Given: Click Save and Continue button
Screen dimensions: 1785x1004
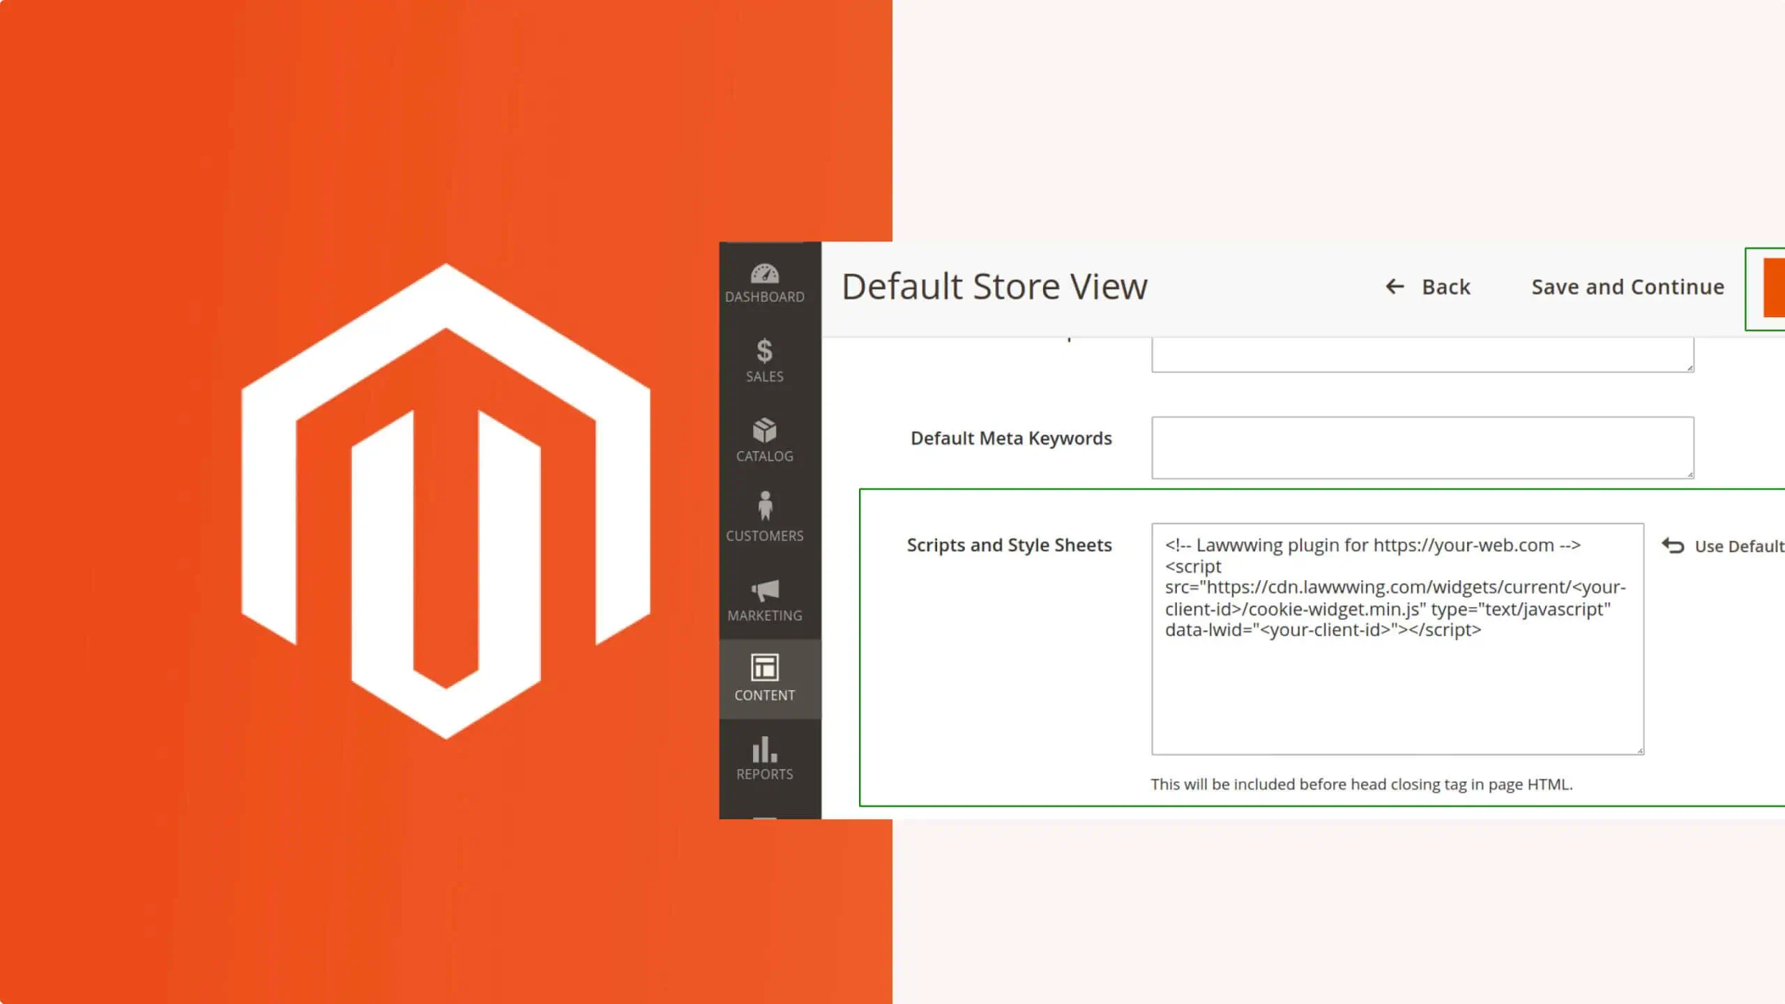Looking at the screenshot, I should pyautogui.click(x=1627, y=287).
